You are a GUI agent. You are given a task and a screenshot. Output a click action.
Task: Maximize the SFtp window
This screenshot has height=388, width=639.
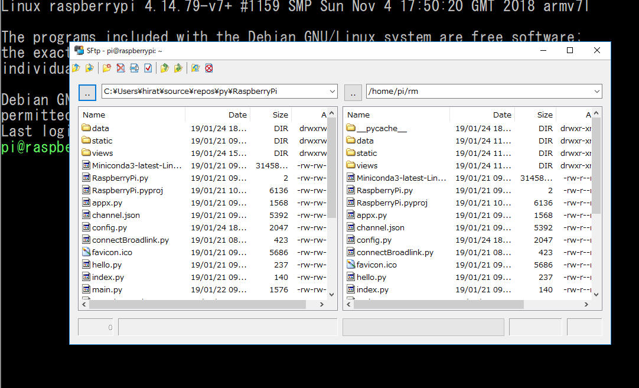coord(570,50)
